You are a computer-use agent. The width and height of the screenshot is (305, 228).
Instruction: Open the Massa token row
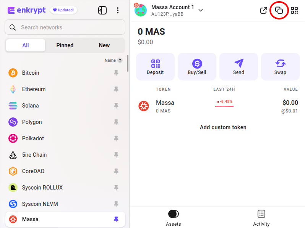217,106
